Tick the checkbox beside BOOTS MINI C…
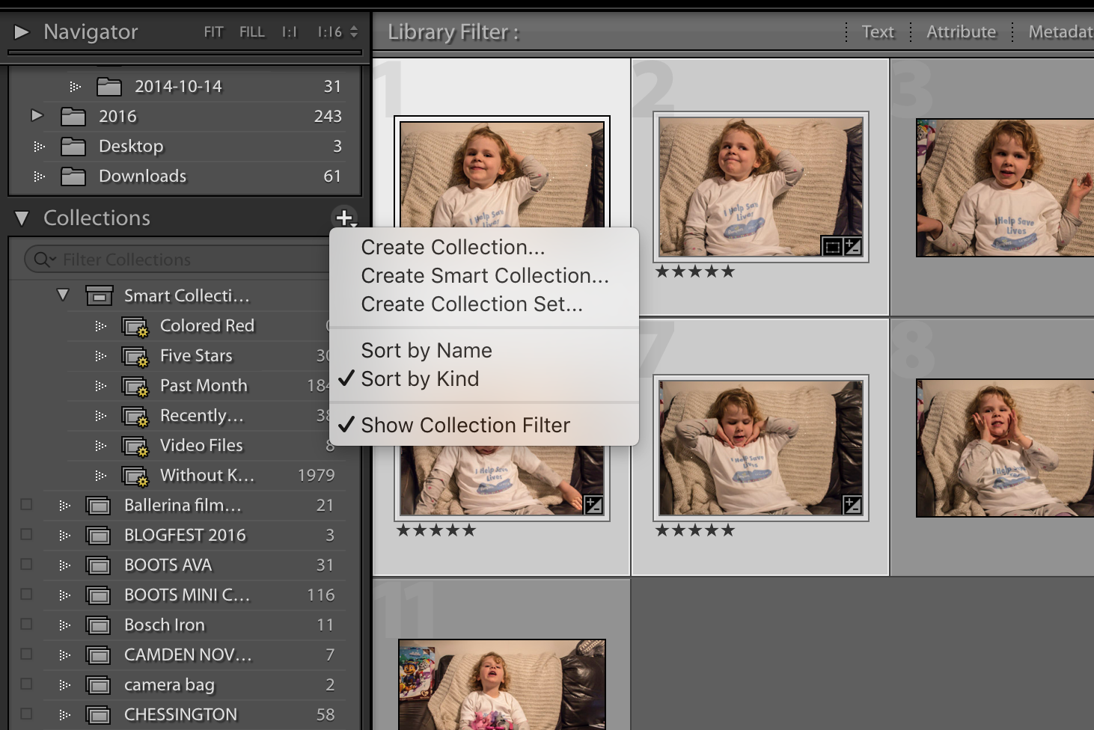This screenshot has width=1094, height=730. 26,595
